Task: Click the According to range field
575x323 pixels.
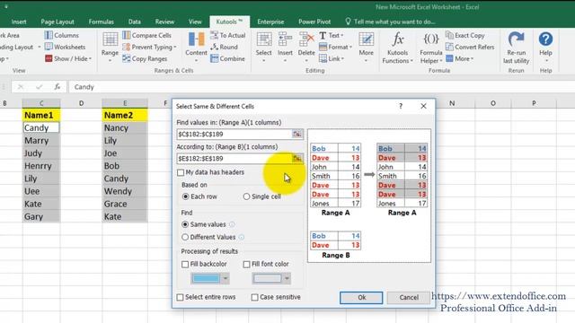Action: [234, 158]
